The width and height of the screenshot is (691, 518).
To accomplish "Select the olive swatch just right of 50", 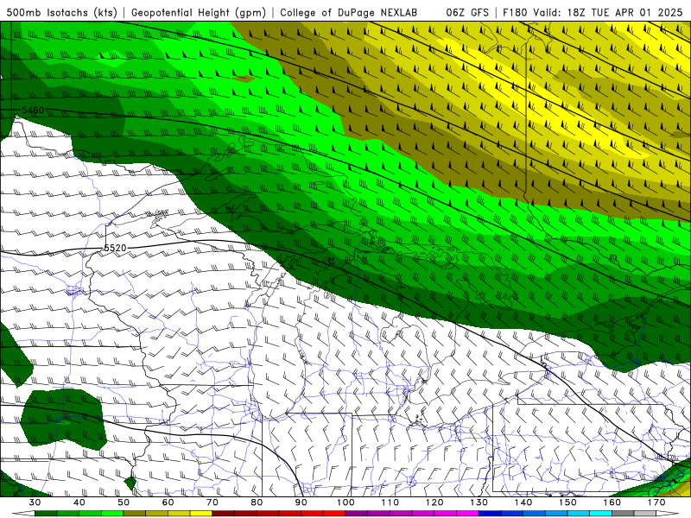I will 135,513.
